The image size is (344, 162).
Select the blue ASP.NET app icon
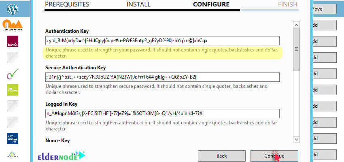click(x=13, y=139)
